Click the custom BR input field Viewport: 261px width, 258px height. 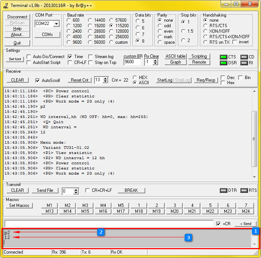tap(132, 62)
